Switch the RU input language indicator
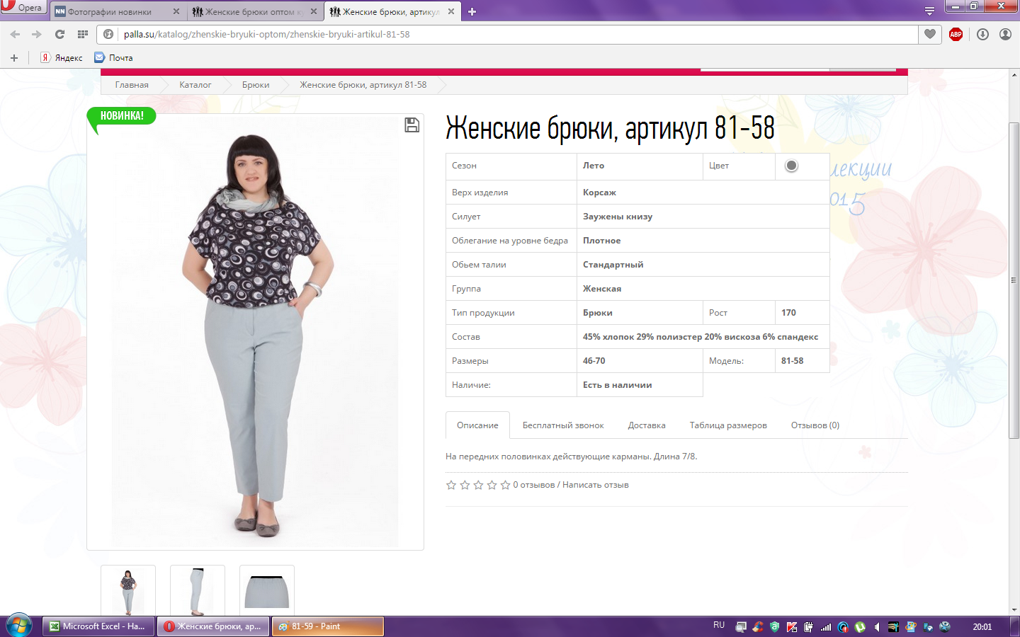 click(719, 626)
